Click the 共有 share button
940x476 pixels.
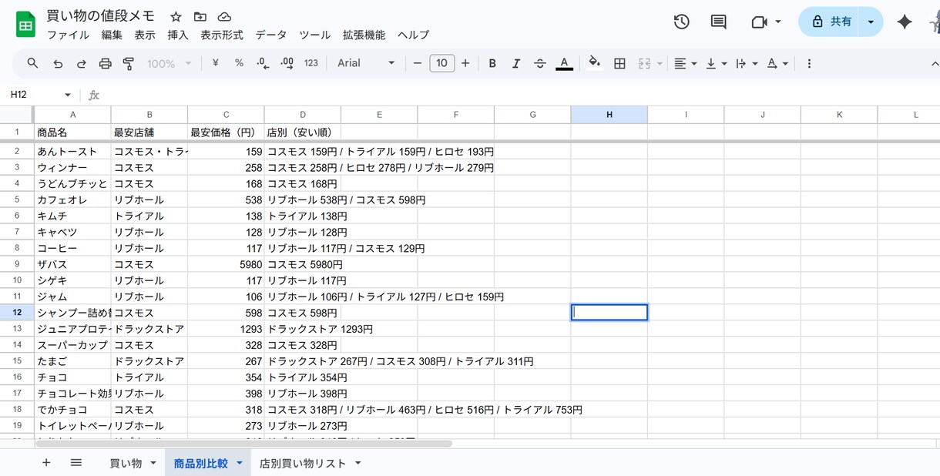(x=831, y=22)
